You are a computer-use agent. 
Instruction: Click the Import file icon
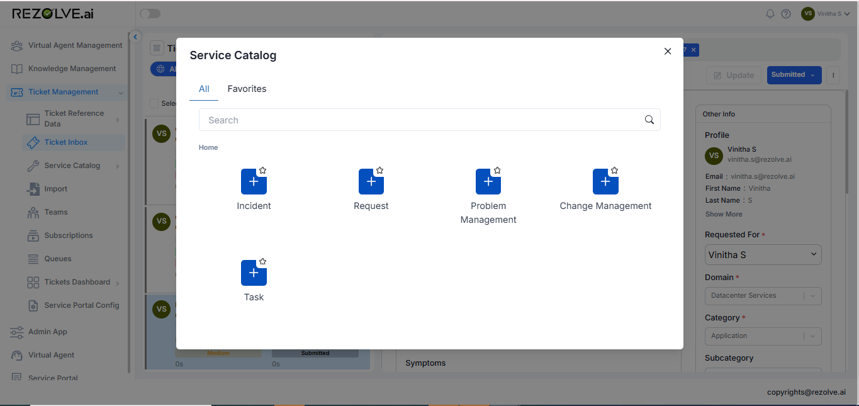33,189
